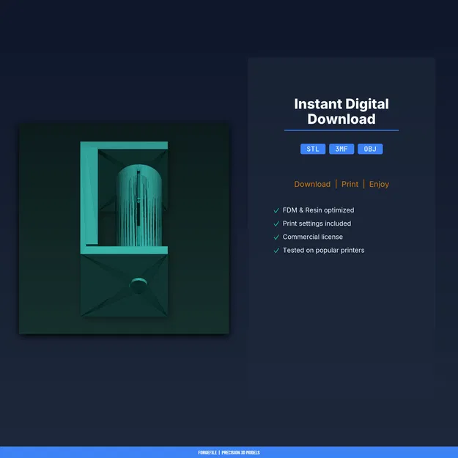Click the STL format badge
Viewport: 458px width, 458px height.
tap(312, 149)
